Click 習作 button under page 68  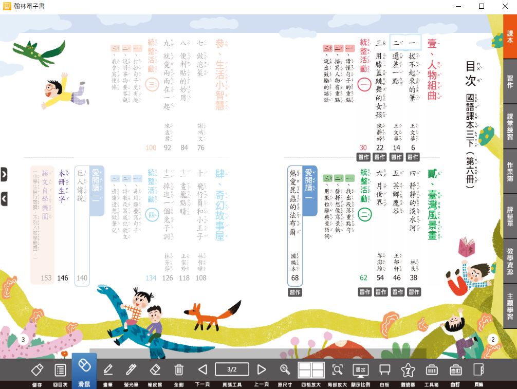coord(295,292)
